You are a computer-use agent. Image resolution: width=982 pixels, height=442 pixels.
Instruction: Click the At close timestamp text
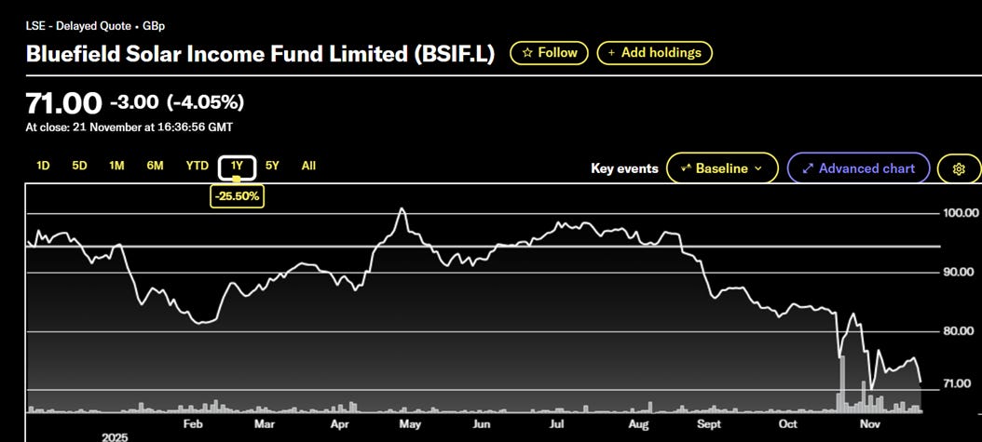(129, 127)
